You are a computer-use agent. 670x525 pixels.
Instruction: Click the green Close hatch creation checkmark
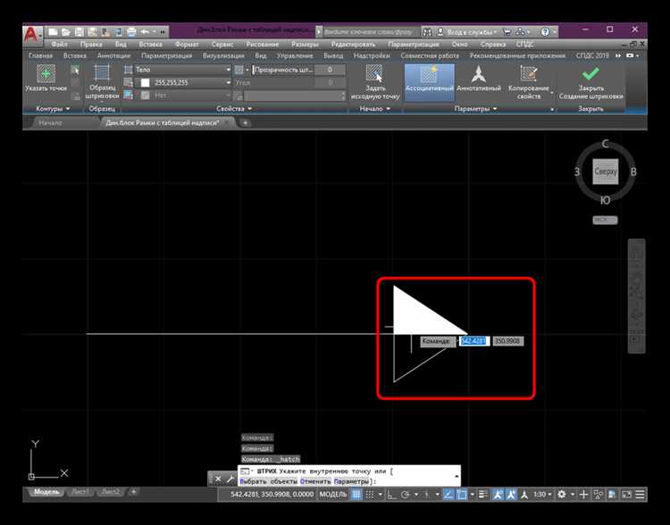pos(590,73)
